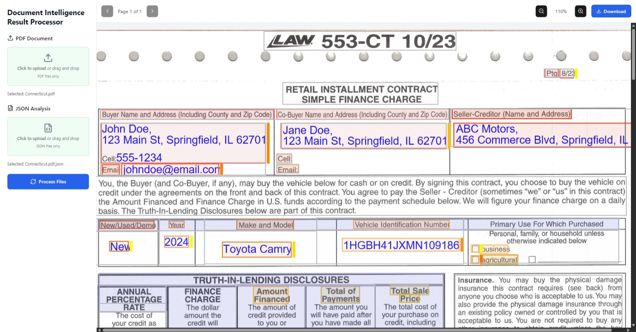
Task: Select the VIN 1HGBH41JXMN109186
Action: 401,245
